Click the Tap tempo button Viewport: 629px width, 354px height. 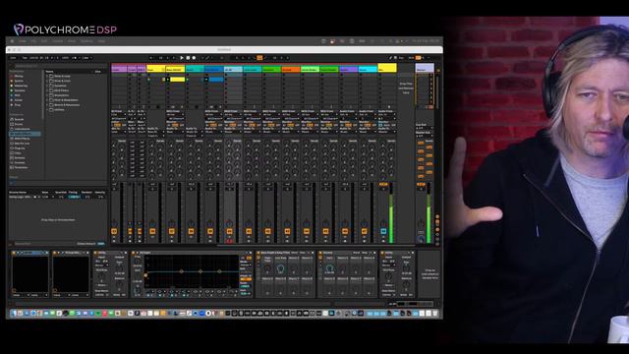(25, 58)
